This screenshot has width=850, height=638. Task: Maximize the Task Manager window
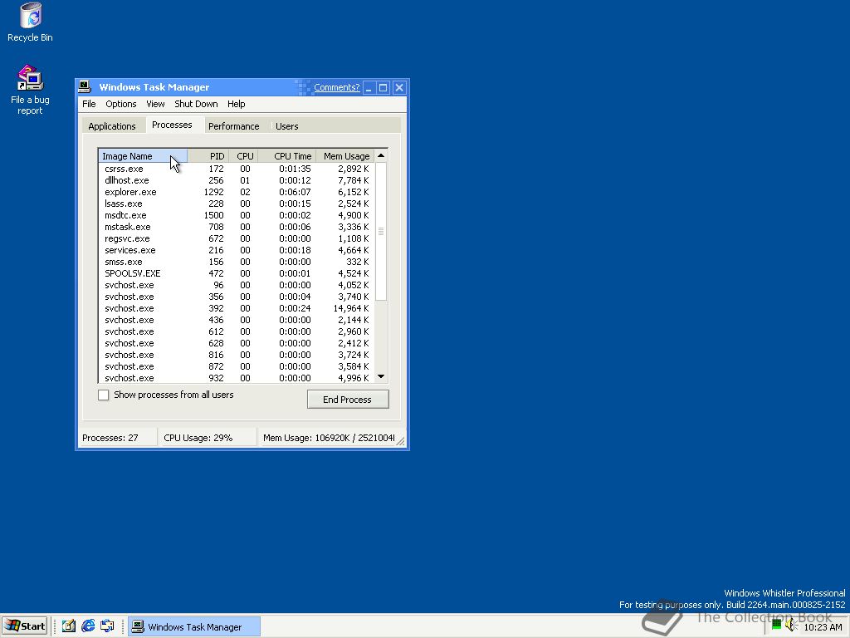pos(383,87)
